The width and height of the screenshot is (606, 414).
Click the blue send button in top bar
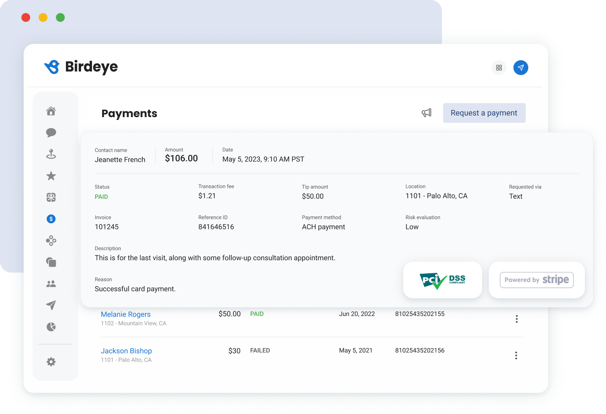(520, 68)
